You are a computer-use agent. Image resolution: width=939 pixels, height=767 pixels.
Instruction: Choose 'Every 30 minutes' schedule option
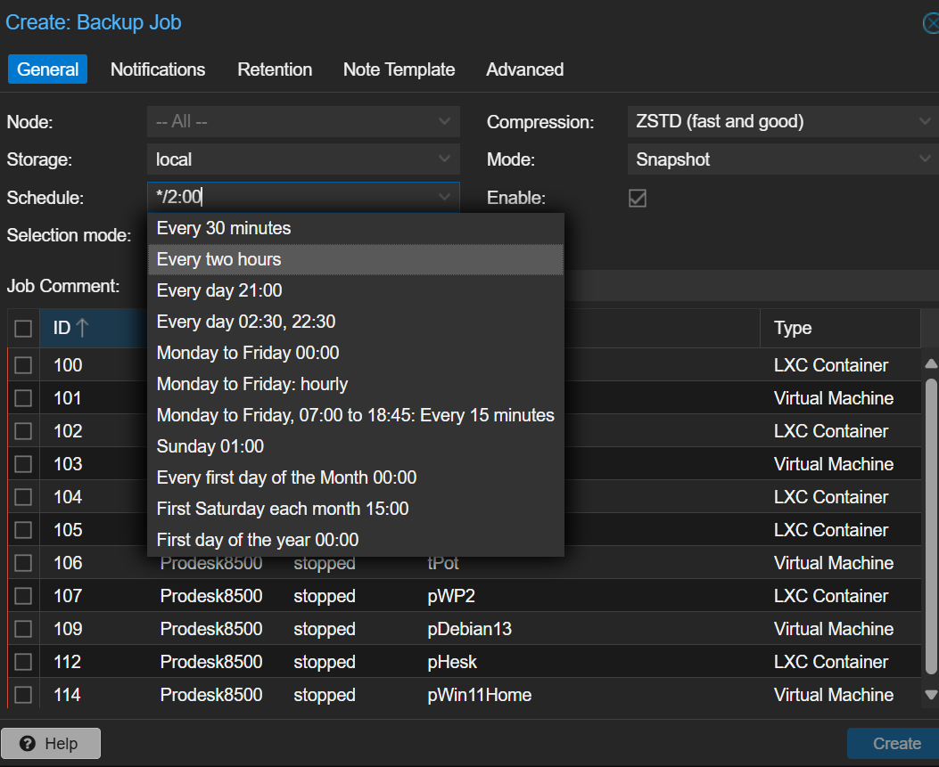click(x=224, y=228)
